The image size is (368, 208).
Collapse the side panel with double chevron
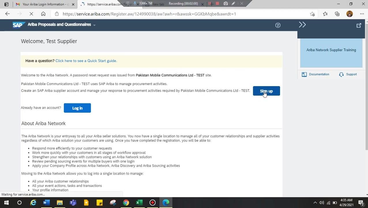tap(302, 25)
